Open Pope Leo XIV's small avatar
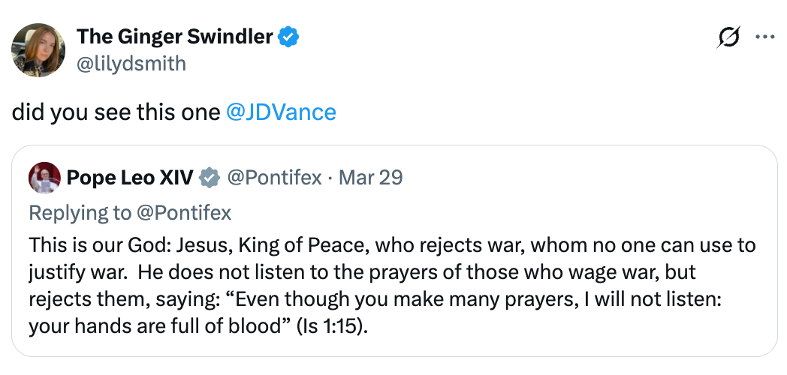This screenshot has width=787, height=375. 44,178
